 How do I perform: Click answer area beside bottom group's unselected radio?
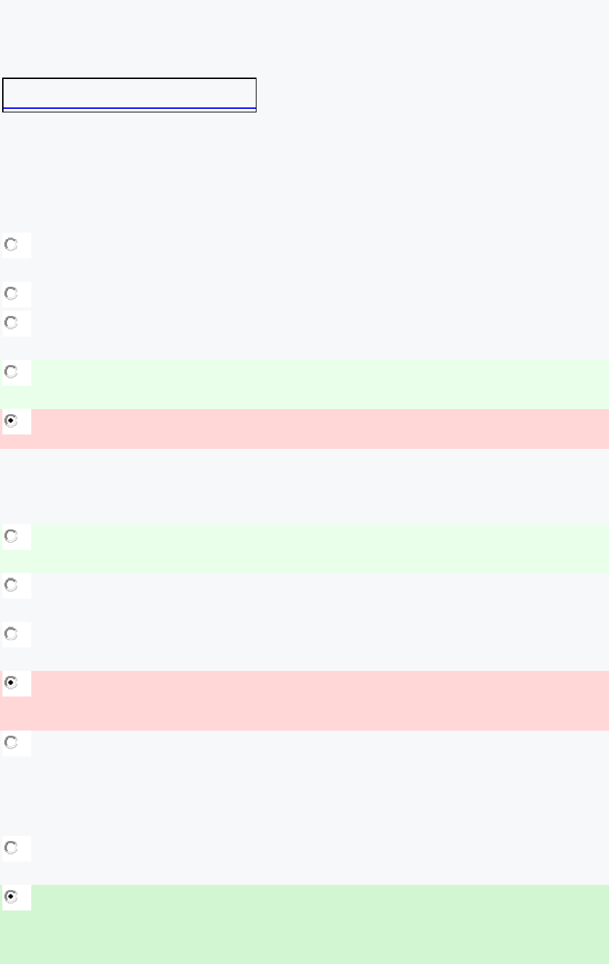[320, 849]
